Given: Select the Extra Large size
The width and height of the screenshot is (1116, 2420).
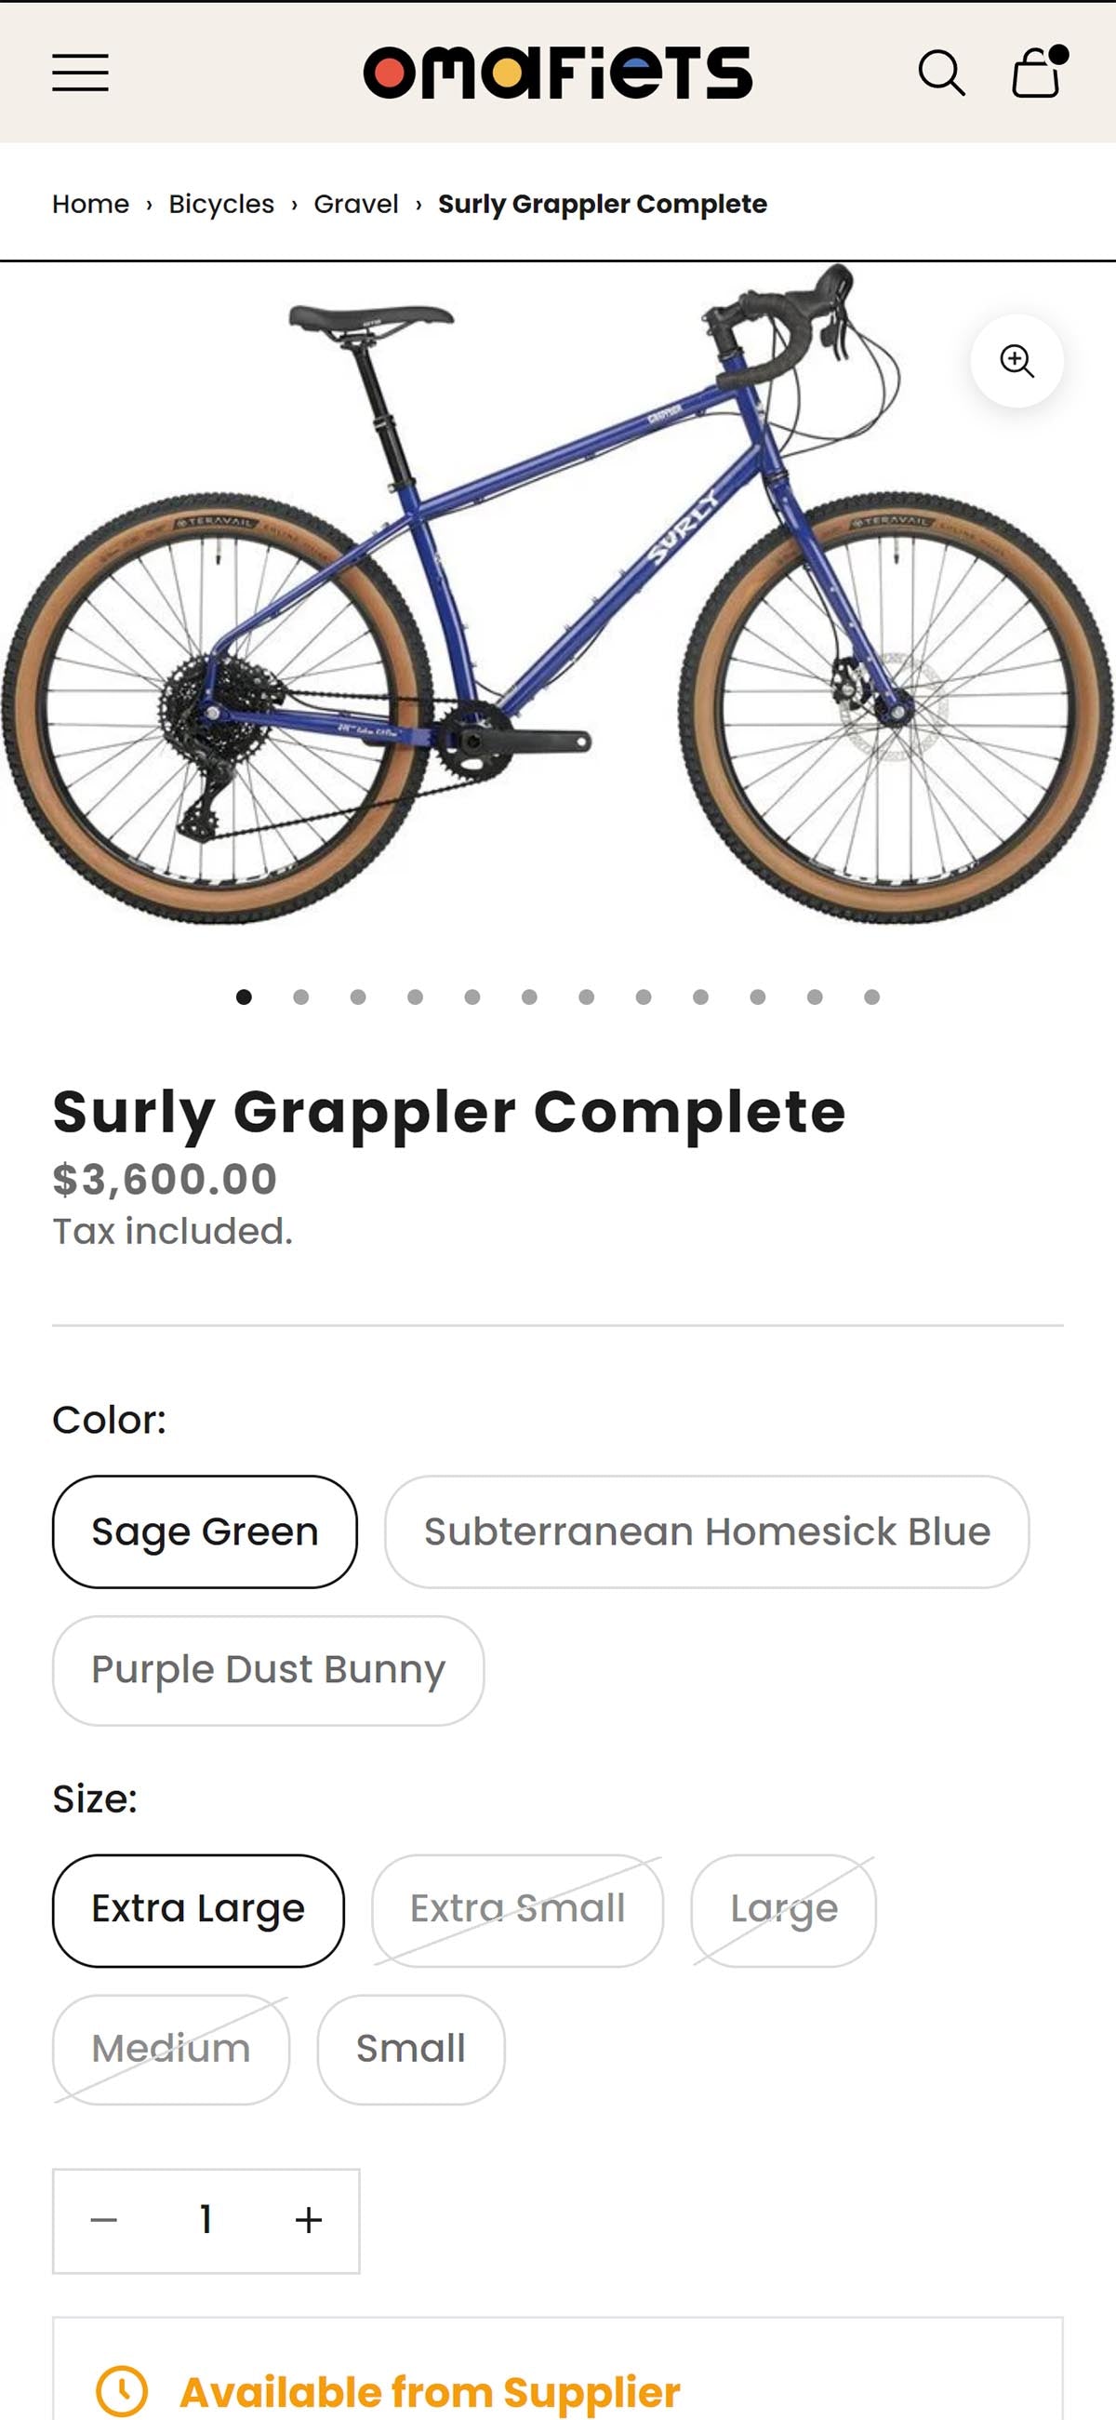Looking at the screenshot, I should coord(198,1910).
